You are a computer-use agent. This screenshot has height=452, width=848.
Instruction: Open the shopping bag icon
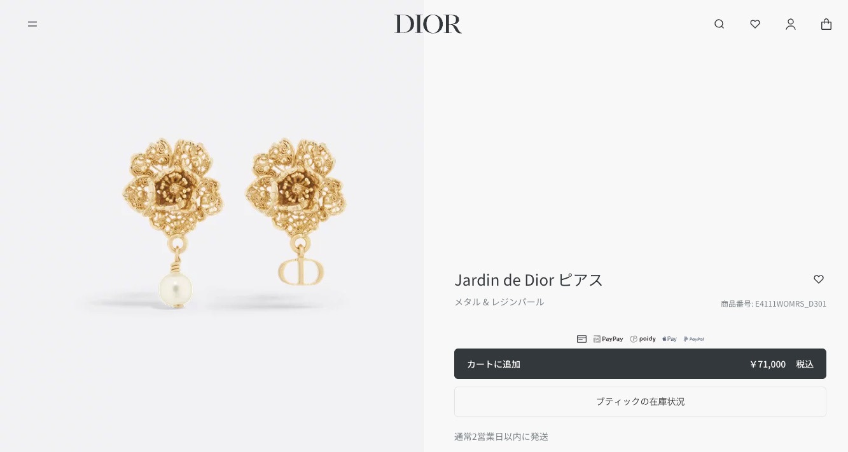pos(826,24)
